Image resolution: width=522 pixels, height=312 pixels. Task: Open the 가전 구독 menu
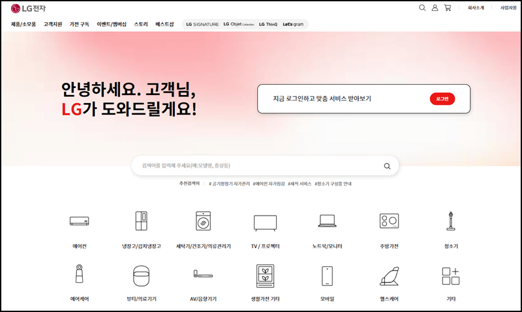tap(79, 24)
